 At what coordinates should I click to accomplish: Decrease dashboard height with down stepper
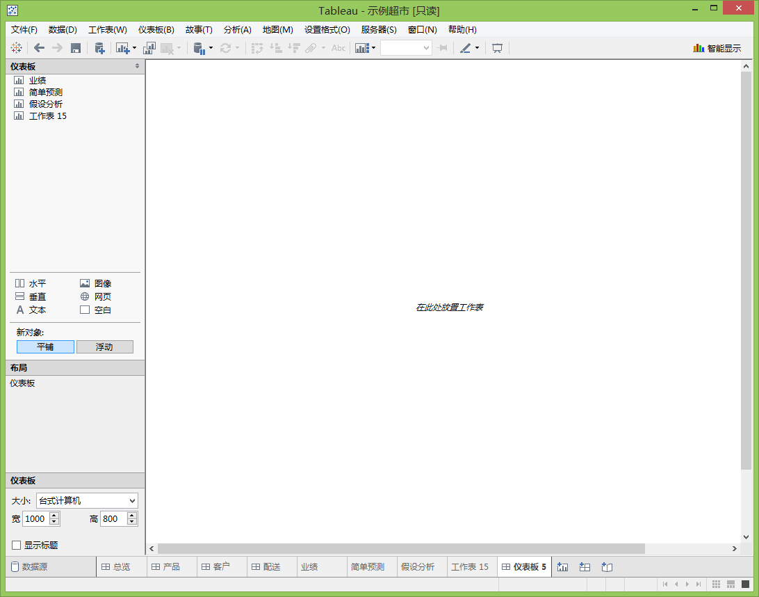[x=131, y=522]
